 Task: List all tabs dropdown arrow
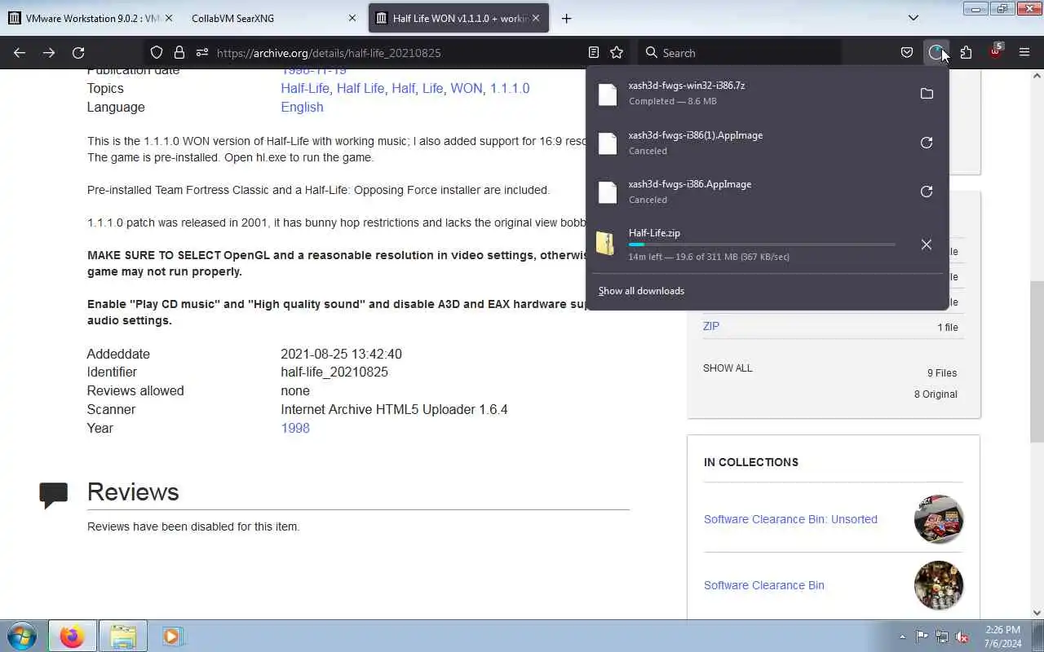tap(913, 18)
